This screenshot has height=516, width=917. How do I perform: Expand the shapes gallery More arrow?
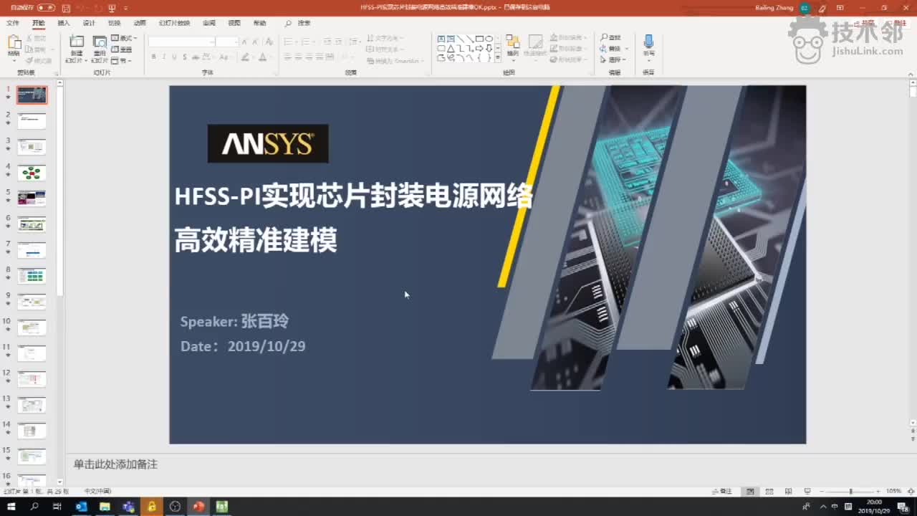pos(499,57)
